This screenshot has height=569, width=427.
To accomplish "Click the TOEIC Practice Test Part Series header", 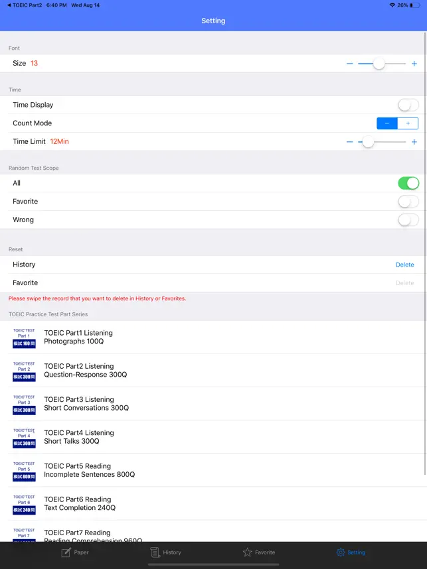I will click(x=48, y=314).
